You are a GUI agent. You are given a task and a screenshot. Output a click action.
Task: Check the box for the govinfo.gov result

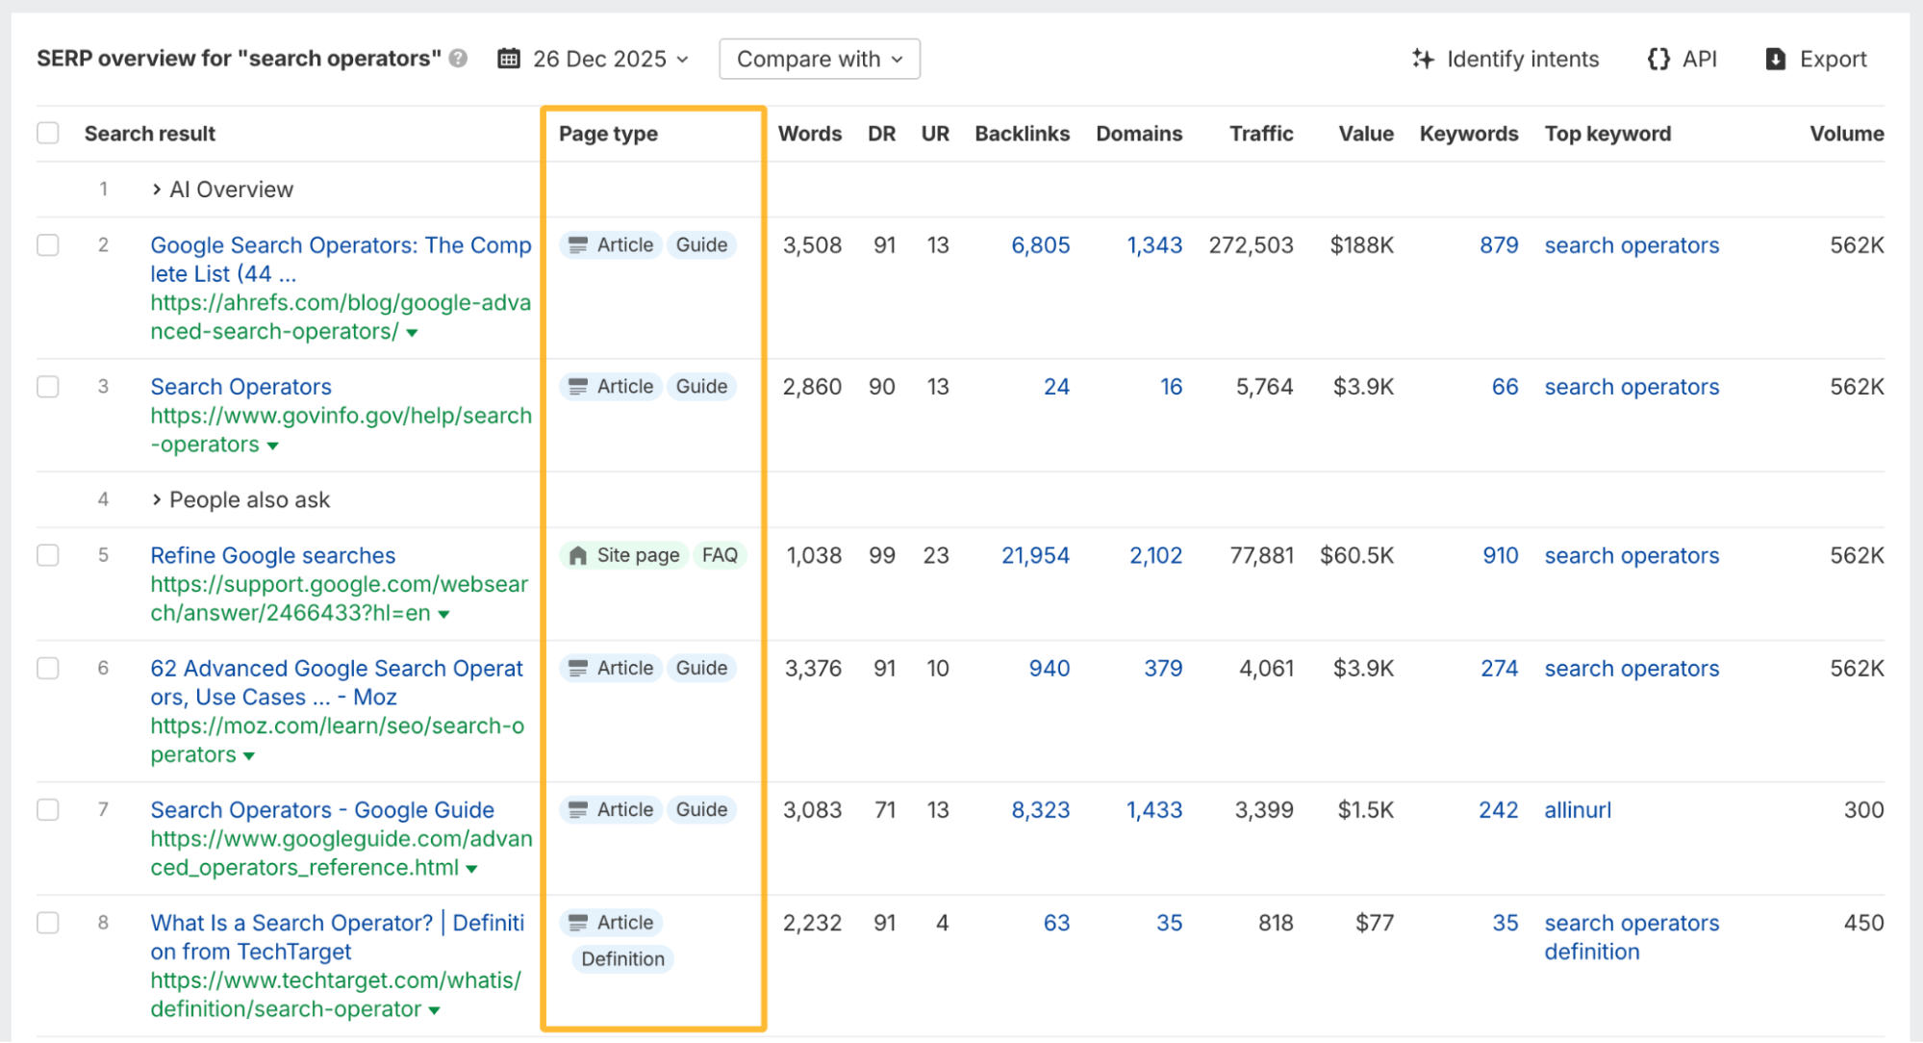[48, 387]
